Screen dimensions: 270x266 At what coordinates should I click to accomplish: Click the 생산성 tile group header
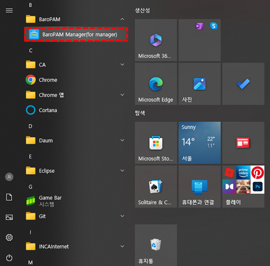(x=142, y=10)
